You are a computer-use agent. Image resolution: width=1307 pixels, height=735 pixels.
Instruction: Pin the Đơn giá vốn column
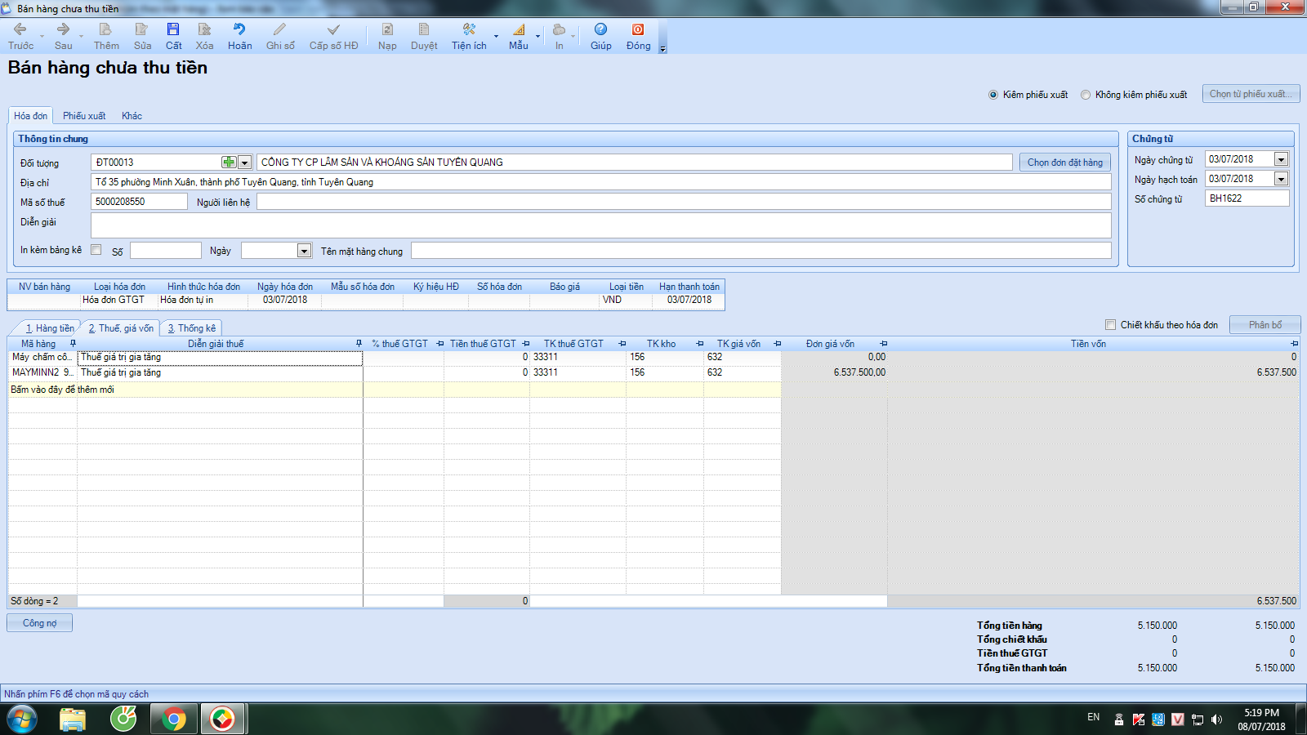(884, 344)
